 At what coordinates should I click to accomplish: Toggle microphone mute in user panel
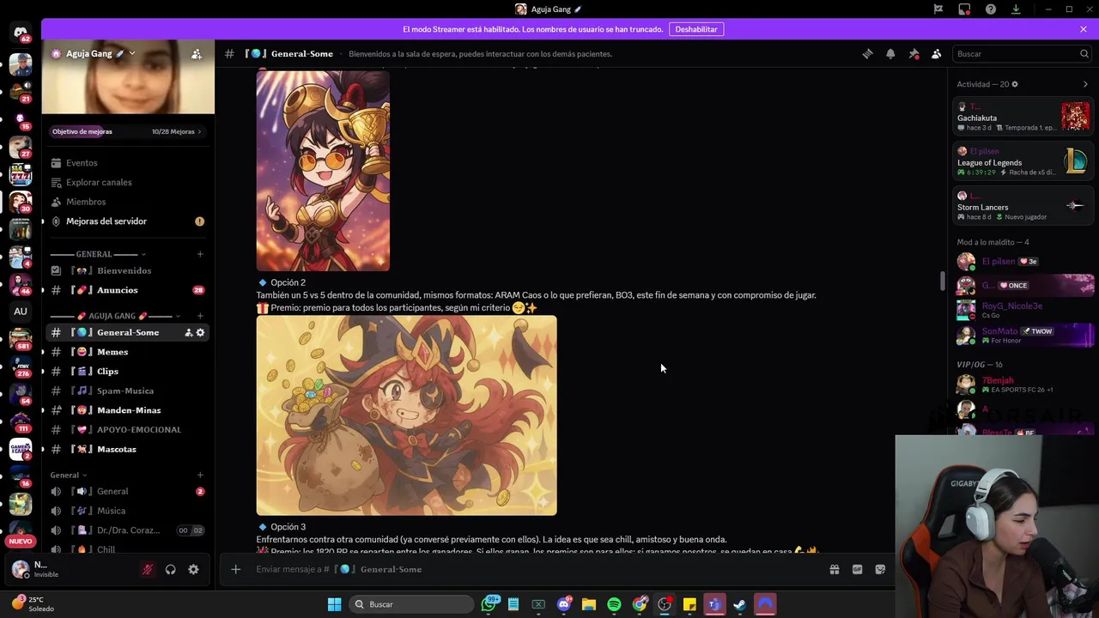(147, 569)
